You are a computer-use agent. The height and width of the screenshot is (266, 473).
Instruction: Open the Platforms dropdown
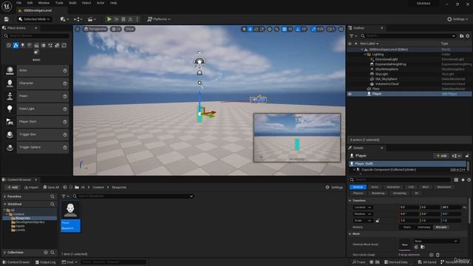tap(159, 19)
